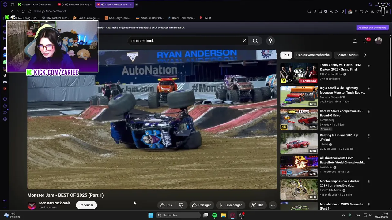Clear the YouTube search text with X
Image resolution: width=392 pixels, height=220 pixels.
pyautogui.click(x=244, y=41)
